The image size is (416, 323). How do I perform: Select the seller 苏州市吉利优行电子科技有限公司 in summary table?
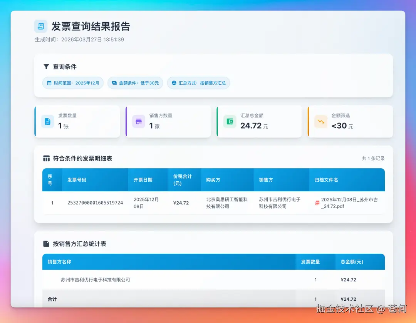coord(95,280)
